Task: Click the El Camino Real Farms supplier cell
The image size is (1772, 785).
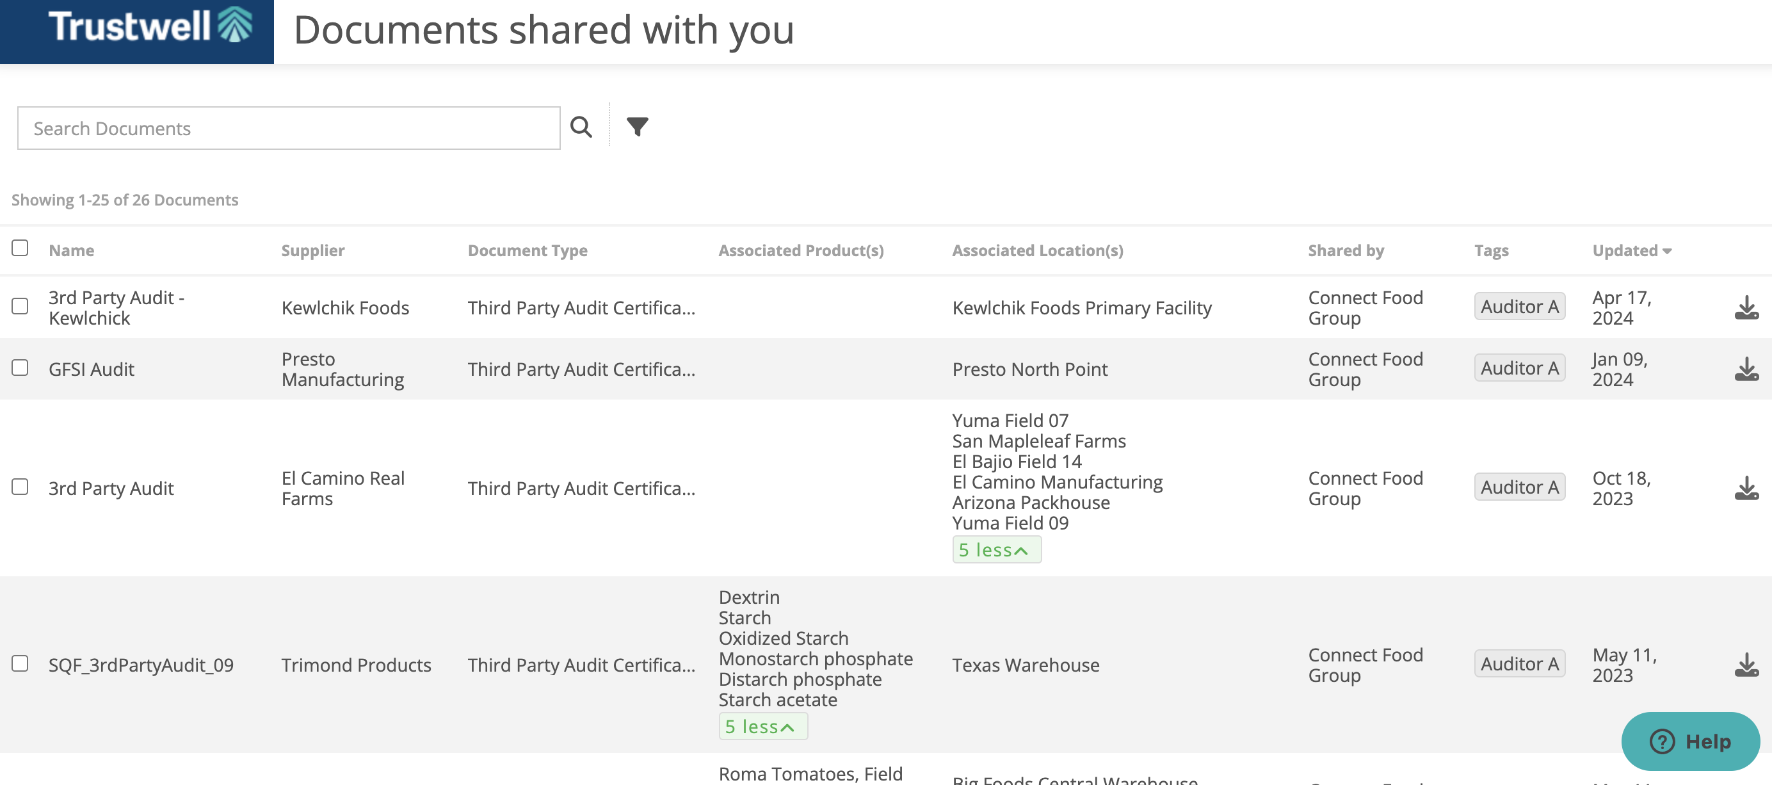Action: (x=342, y=489)
